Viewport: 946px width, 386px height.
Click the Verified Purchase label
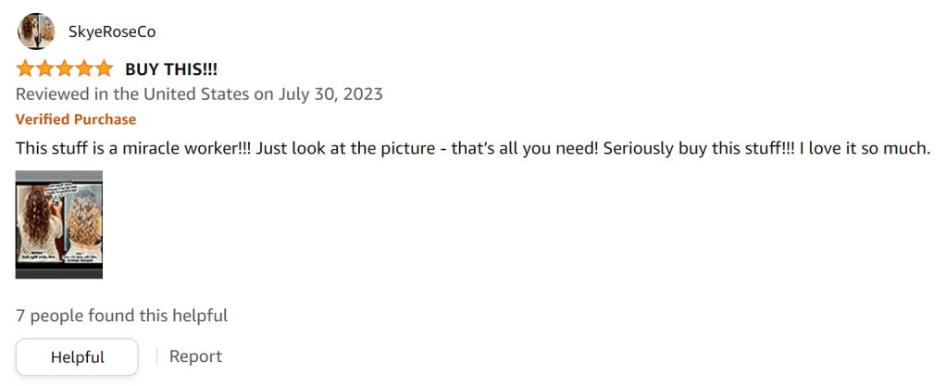click(x=76, y=119)
